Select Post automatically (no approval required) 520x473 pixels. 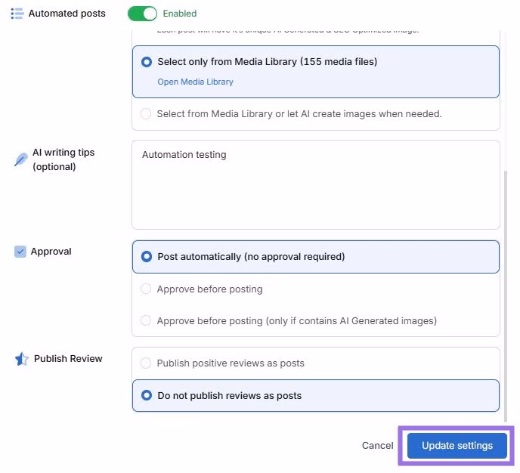[x=147, y=257]
